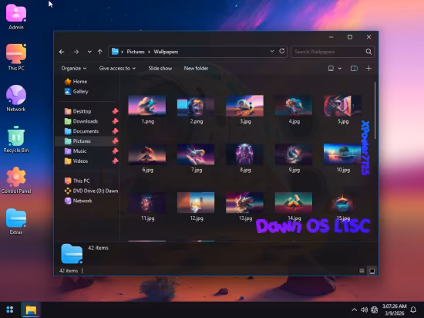
Task: Click the pin icon beside Downloads
Action: click(115, 121)
